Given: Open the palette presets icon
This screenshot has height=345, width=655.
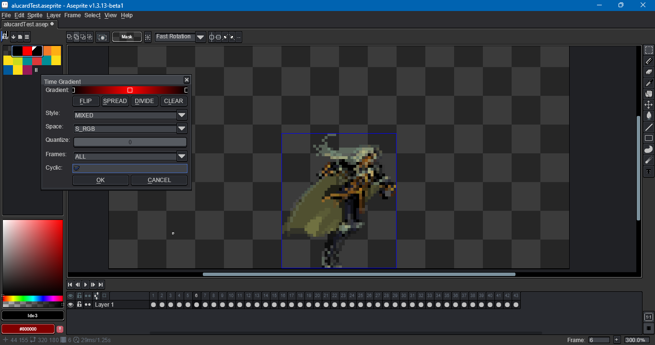Looking at the screenshot, I should click(20, 37).
